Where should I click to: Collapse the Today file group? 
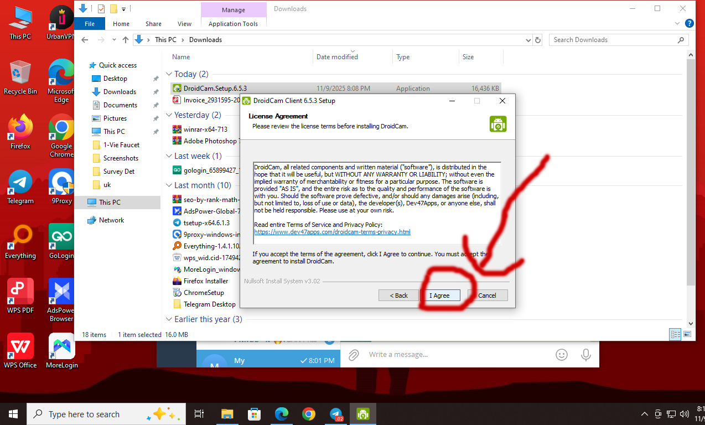(169, 74)
